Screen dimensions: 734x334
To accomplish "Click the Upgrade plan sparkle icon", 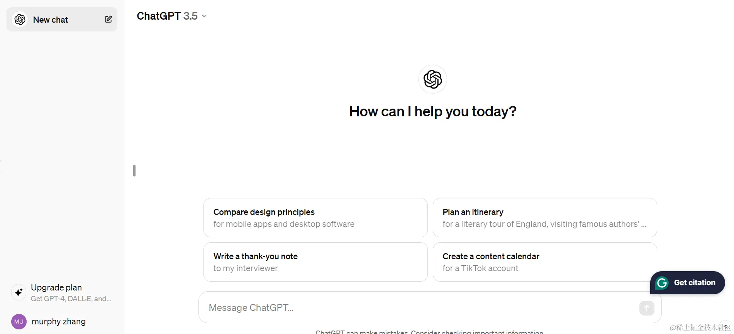I will (19, 292).
